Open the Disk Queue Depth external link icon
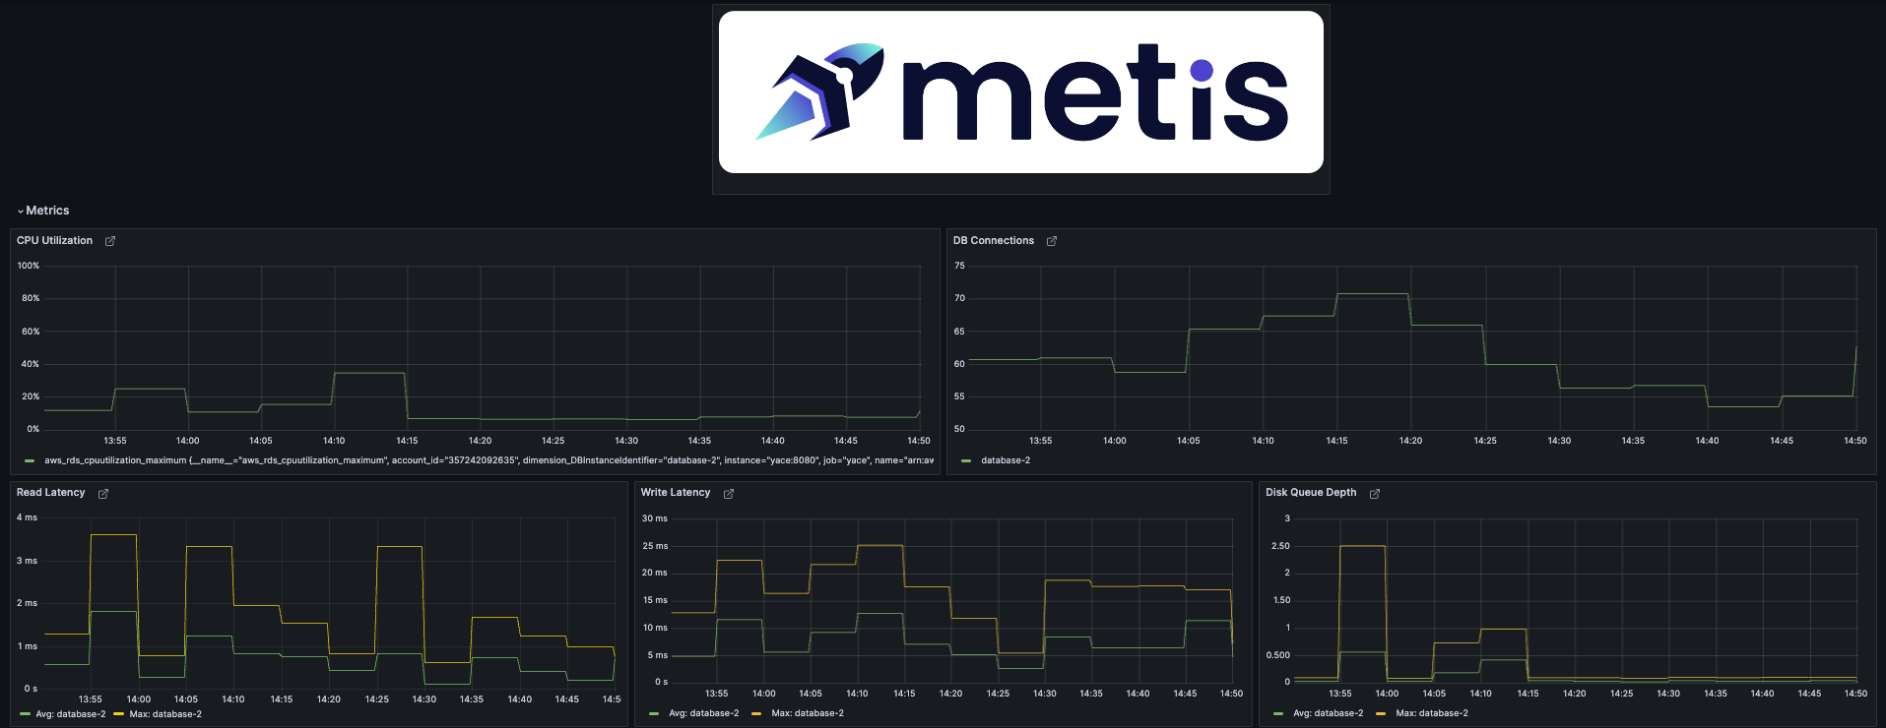Viewport: 1886px width, 728px height. 1375,493
